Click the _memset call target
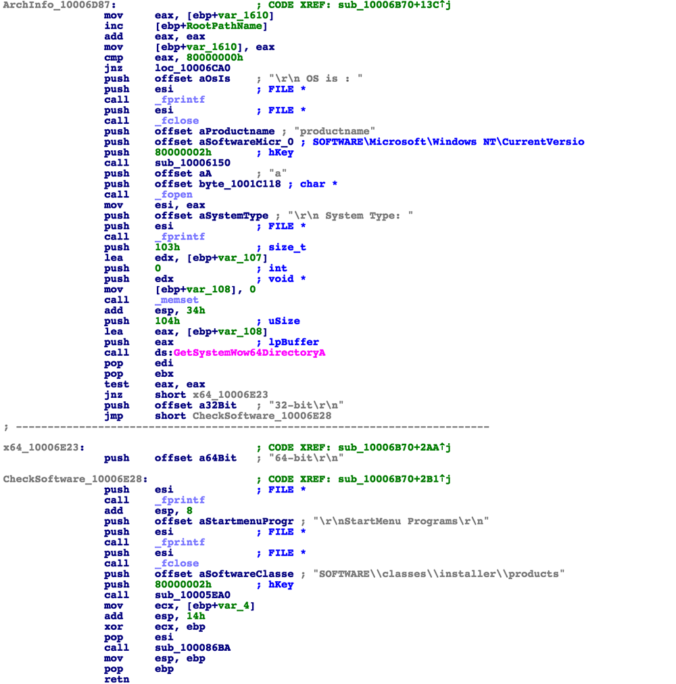 pos(176,300)
